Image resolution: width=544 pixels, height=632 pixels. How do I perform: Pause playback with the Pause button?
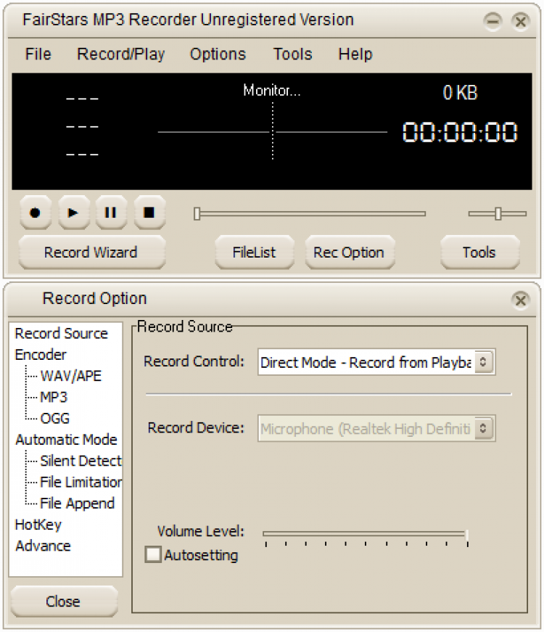(x=111, y=213)
